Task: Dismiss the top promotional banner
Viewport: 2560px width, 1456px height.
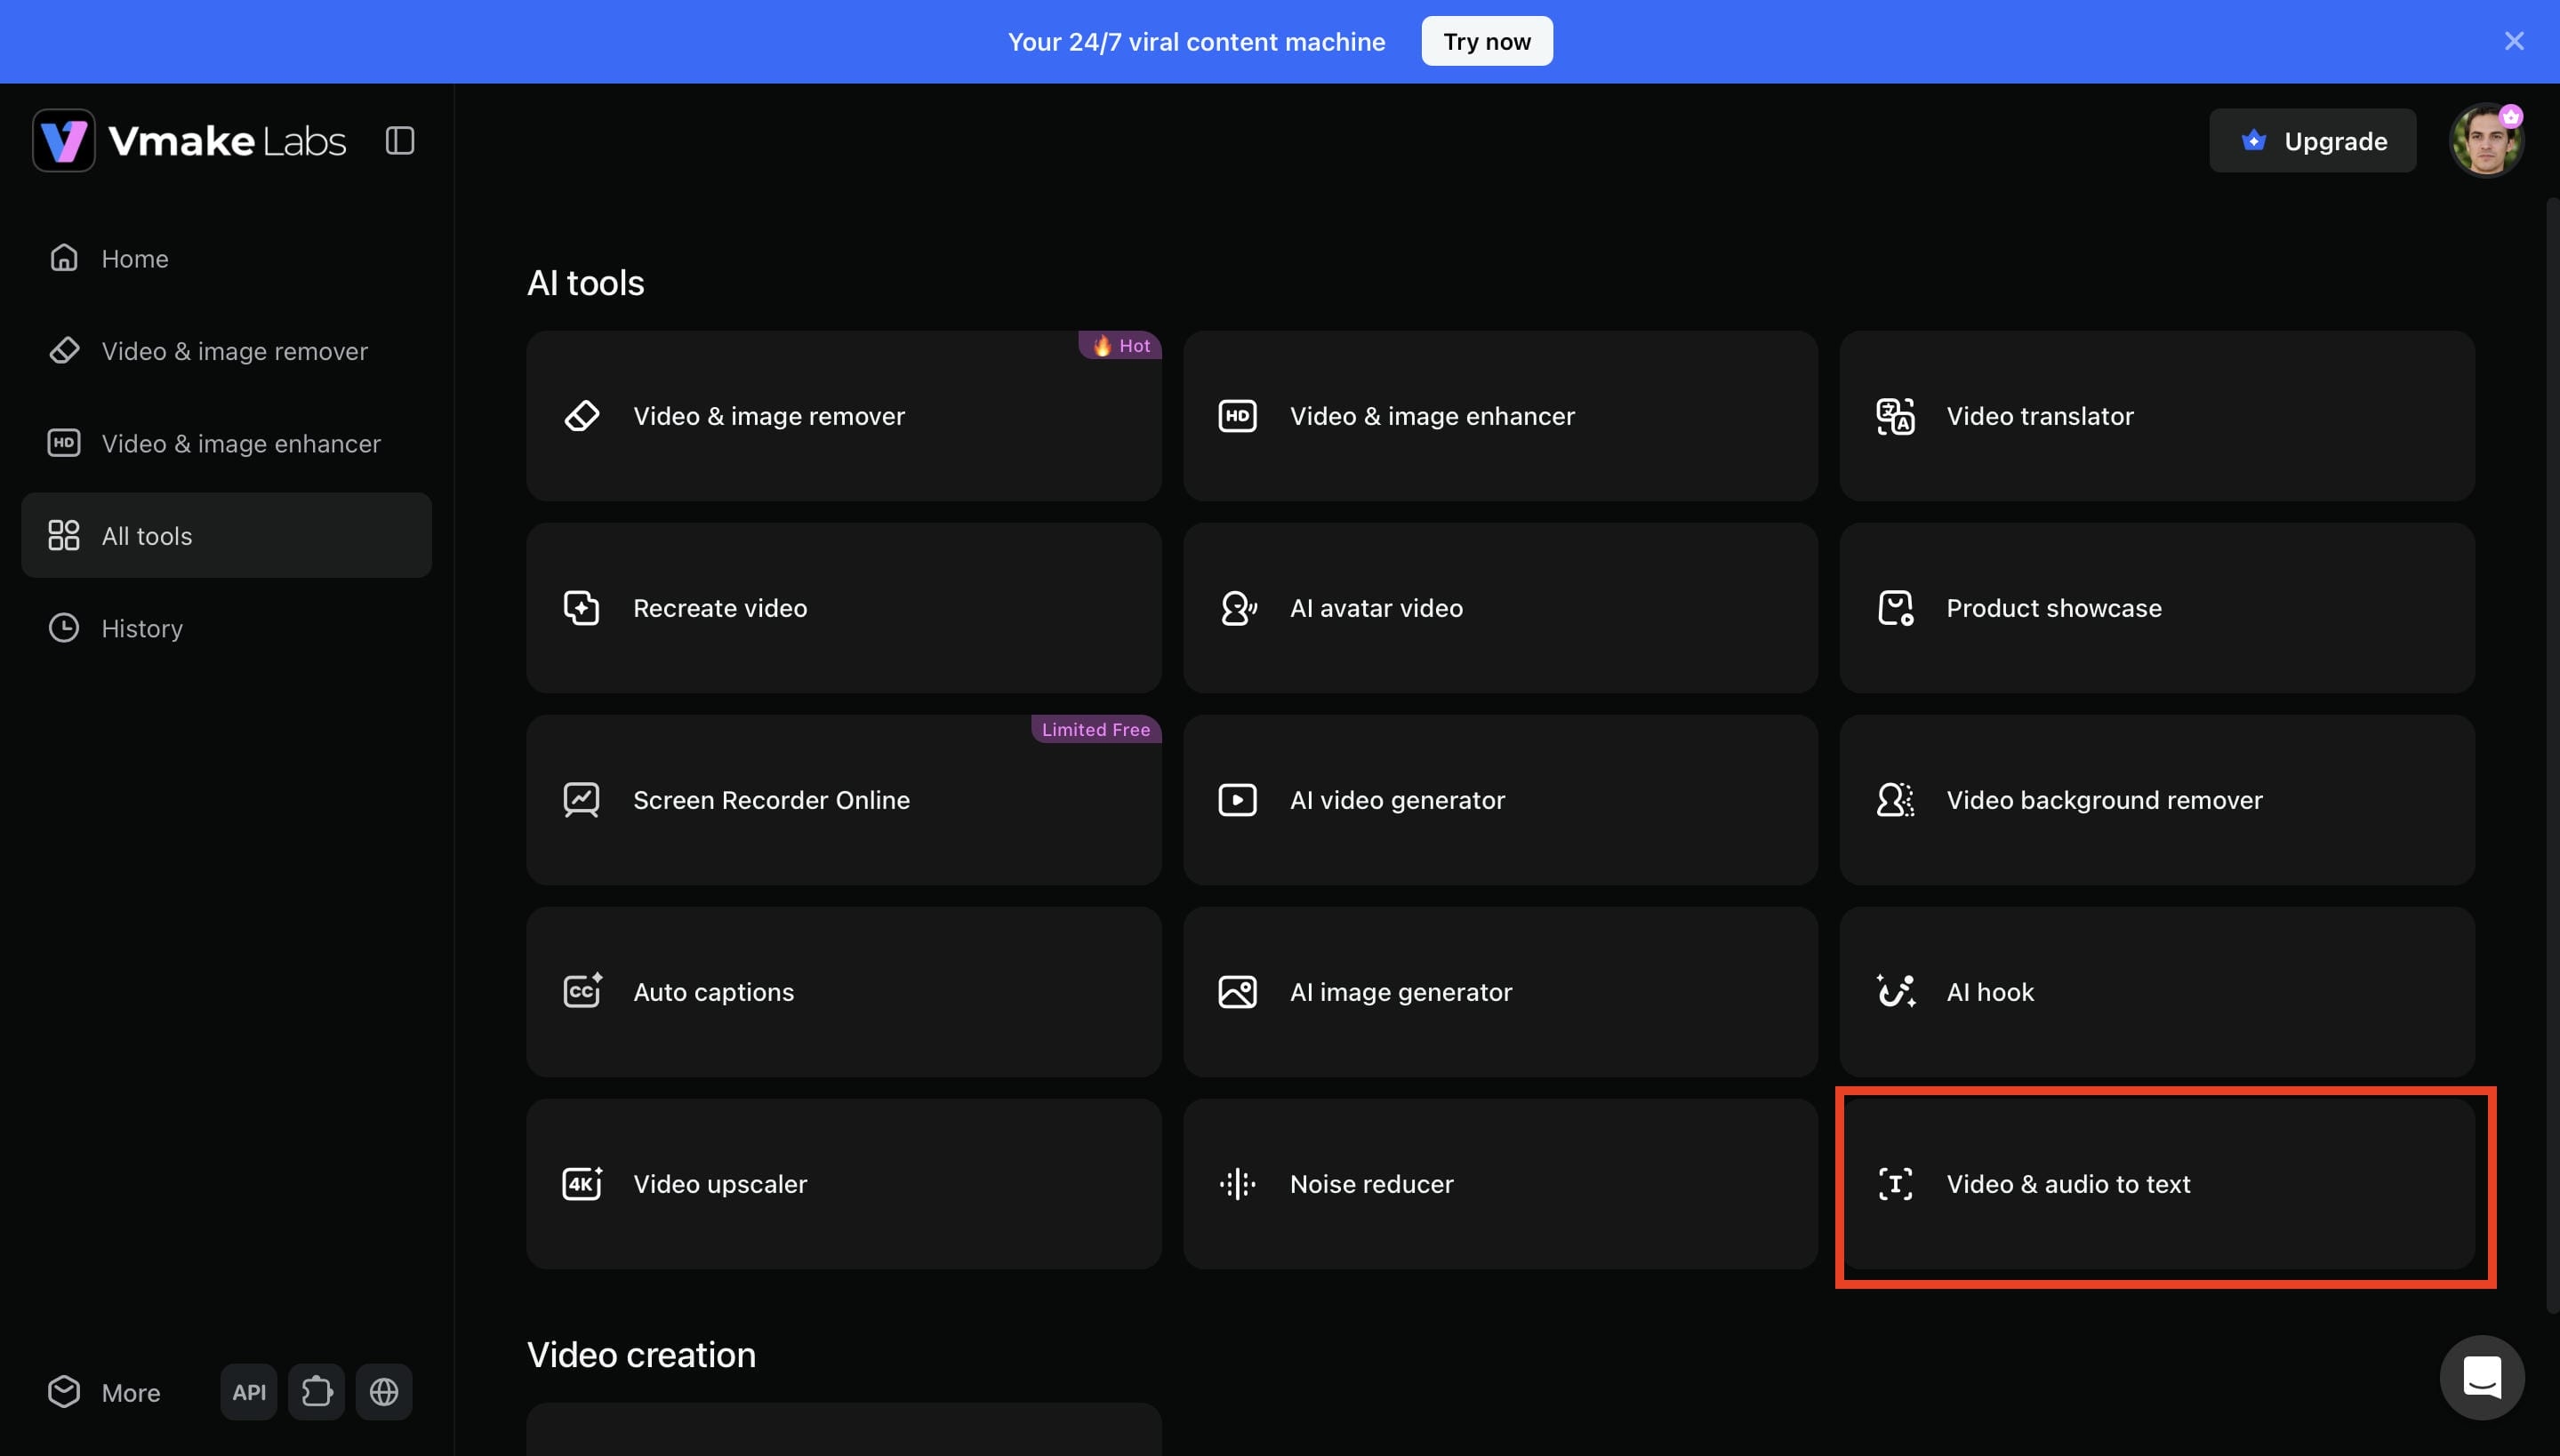Action: click(x=2514, y=41)
